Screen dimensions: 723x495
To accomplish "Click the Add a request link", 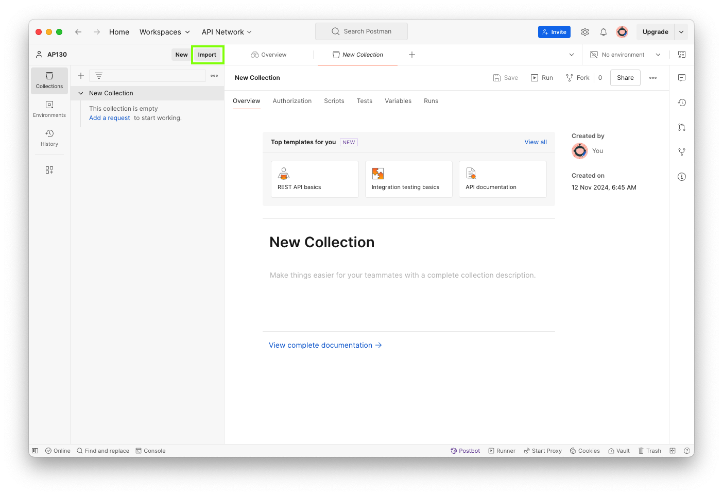I will 110,118.
